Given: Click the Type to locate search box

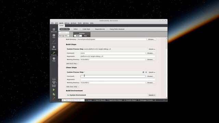Looking at the screenshot, I should tap(73, 100).
